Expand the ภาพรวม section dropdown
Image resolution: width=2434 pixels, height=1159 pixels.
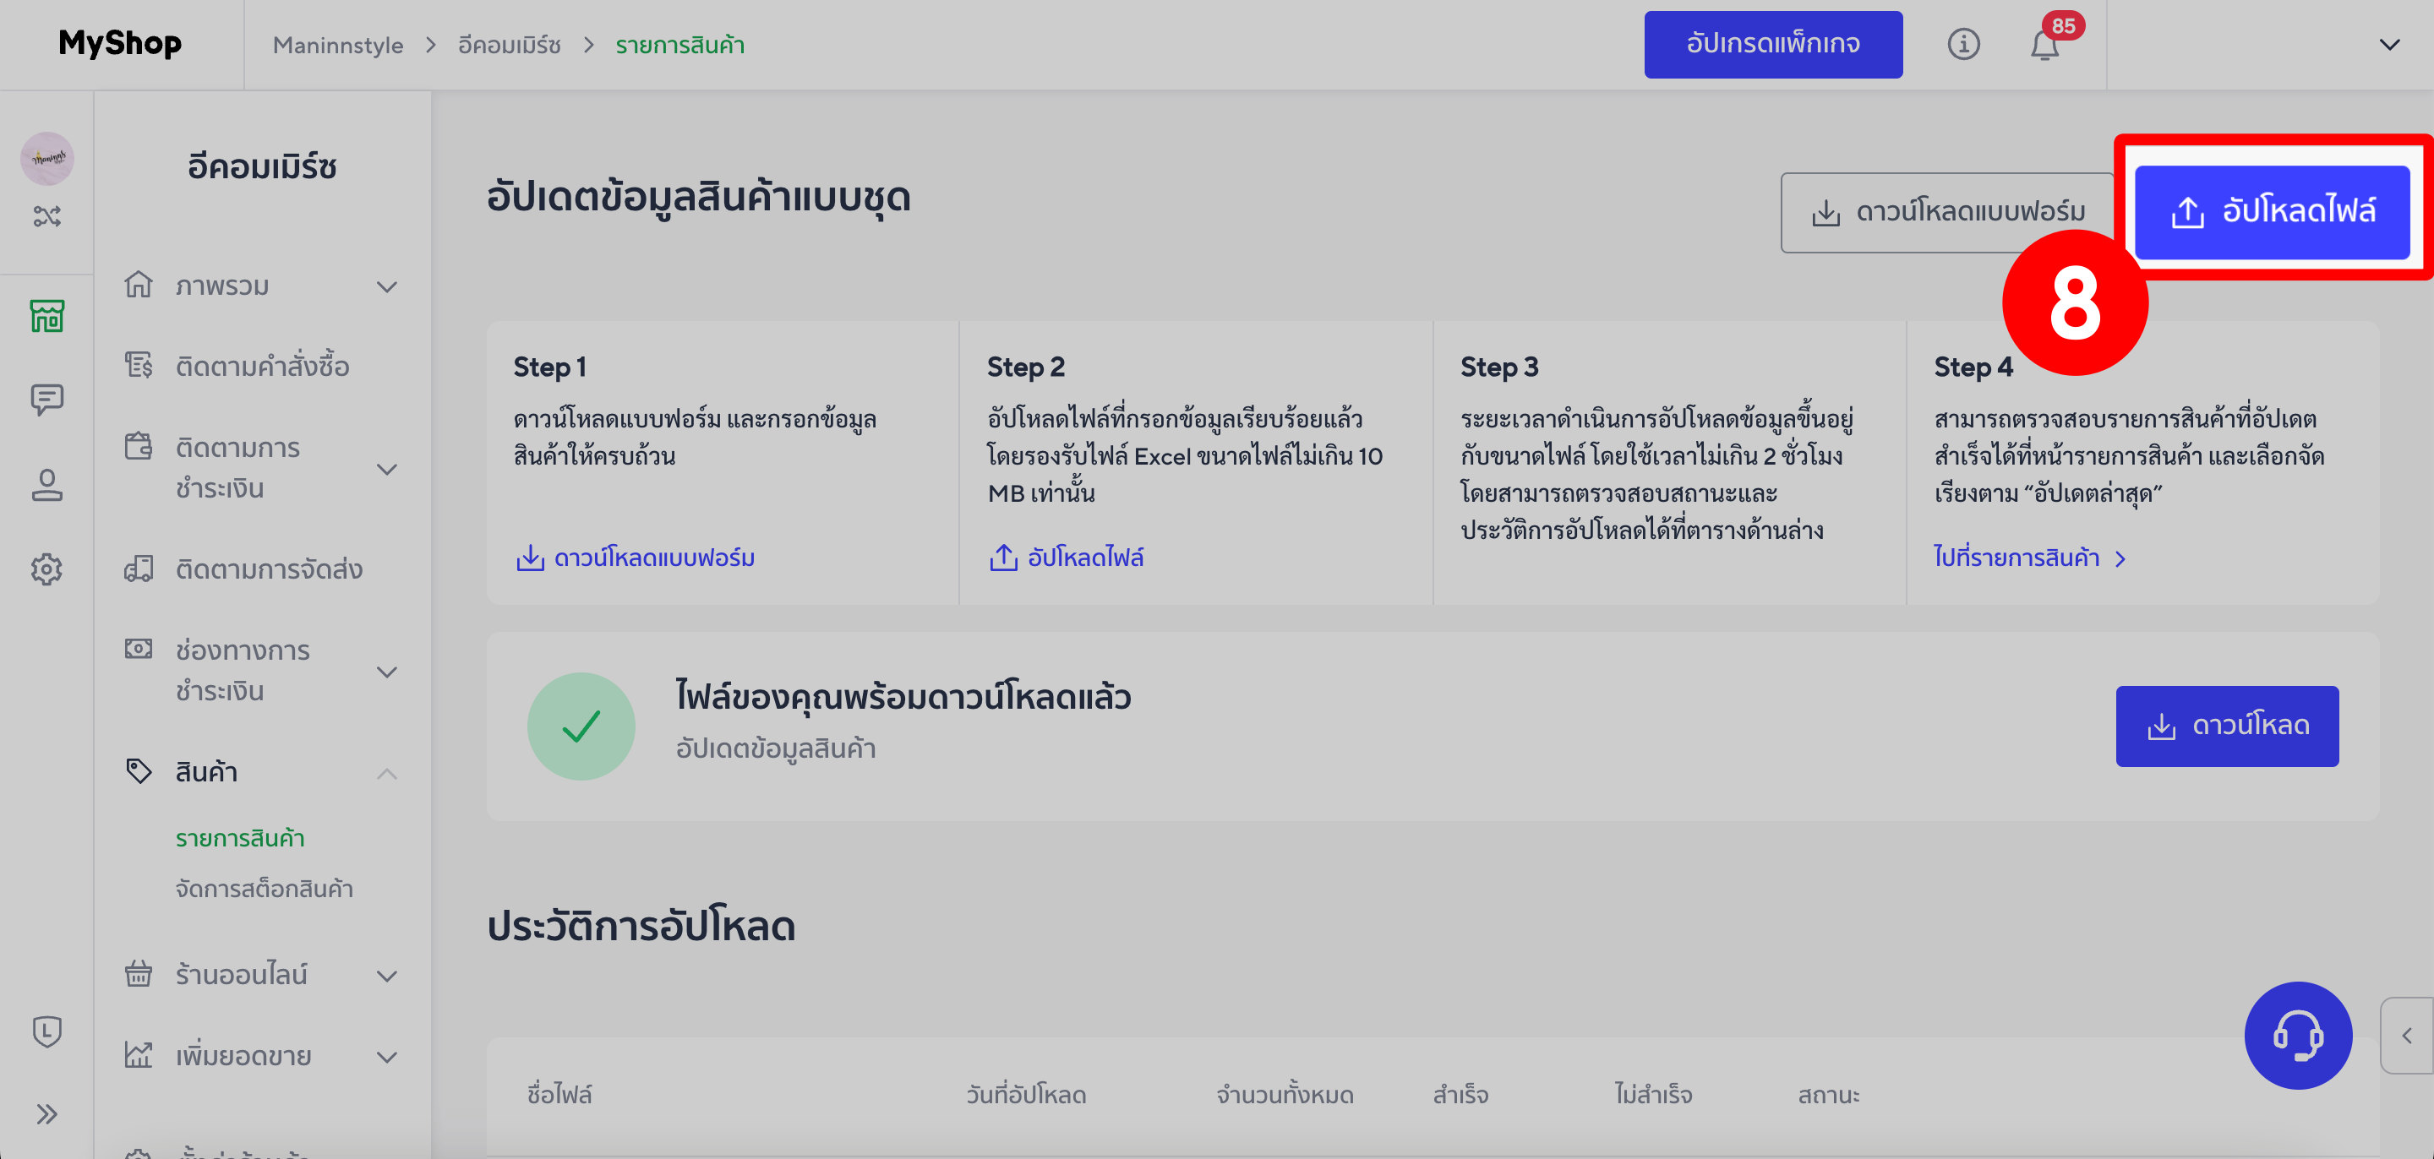pyautogui.click(x=387, y=286)
